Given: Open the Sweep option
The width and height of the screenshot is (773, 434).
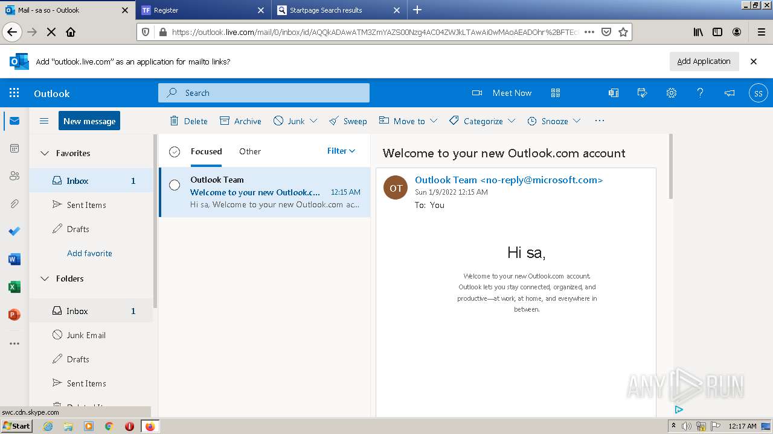Looking at the screenshot, I should [348, 121].
